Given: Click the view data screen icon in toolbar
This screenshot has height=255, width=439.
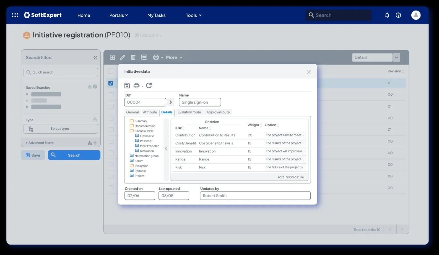Looking at the screenshot, I should pyautogui.click(x=144, y=57).
